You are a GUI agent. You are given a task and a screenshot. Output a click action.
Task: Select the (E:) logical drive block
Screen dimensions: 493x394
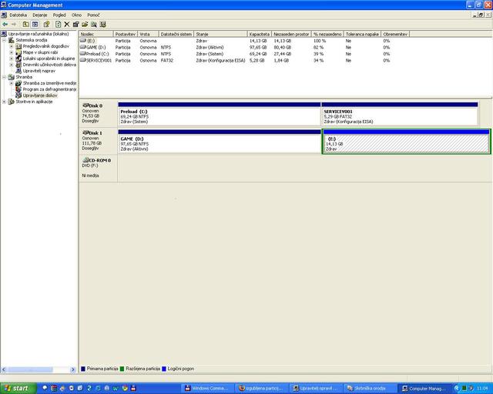406,142
